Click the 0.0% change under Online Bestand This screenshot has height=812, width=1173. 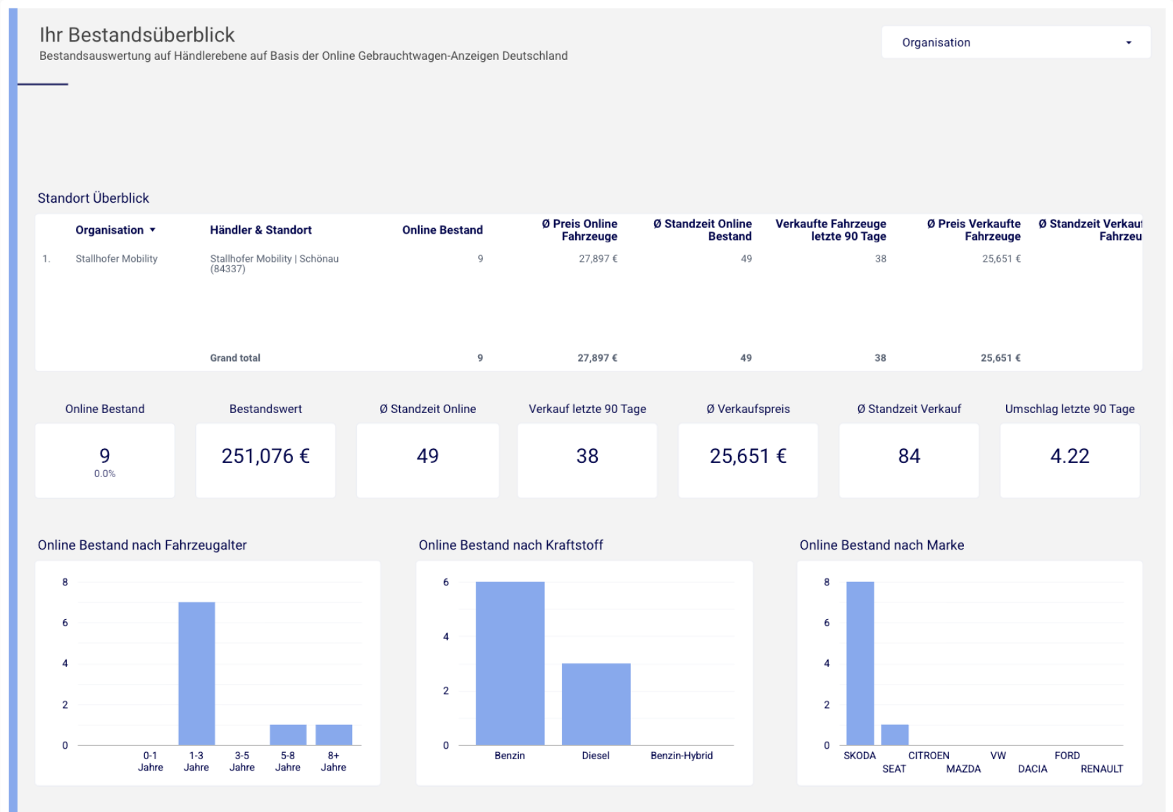point(105,474)
